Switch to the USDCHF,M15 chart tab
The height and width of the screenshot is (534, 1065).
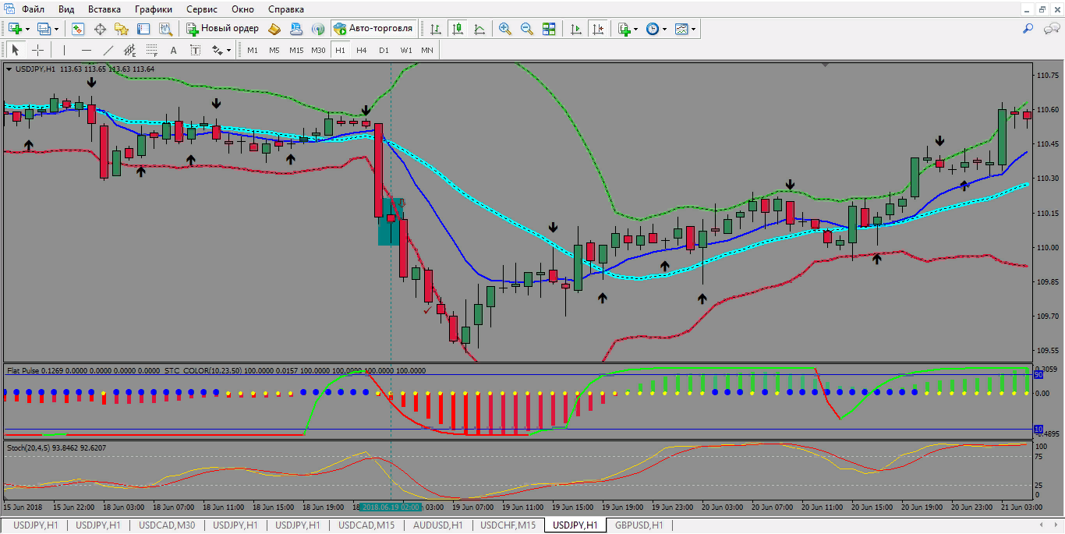508,525
